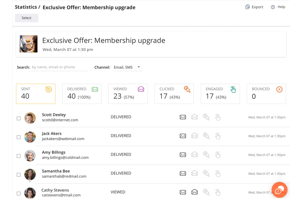Open Help question mark icon

[x=273, y=7]
